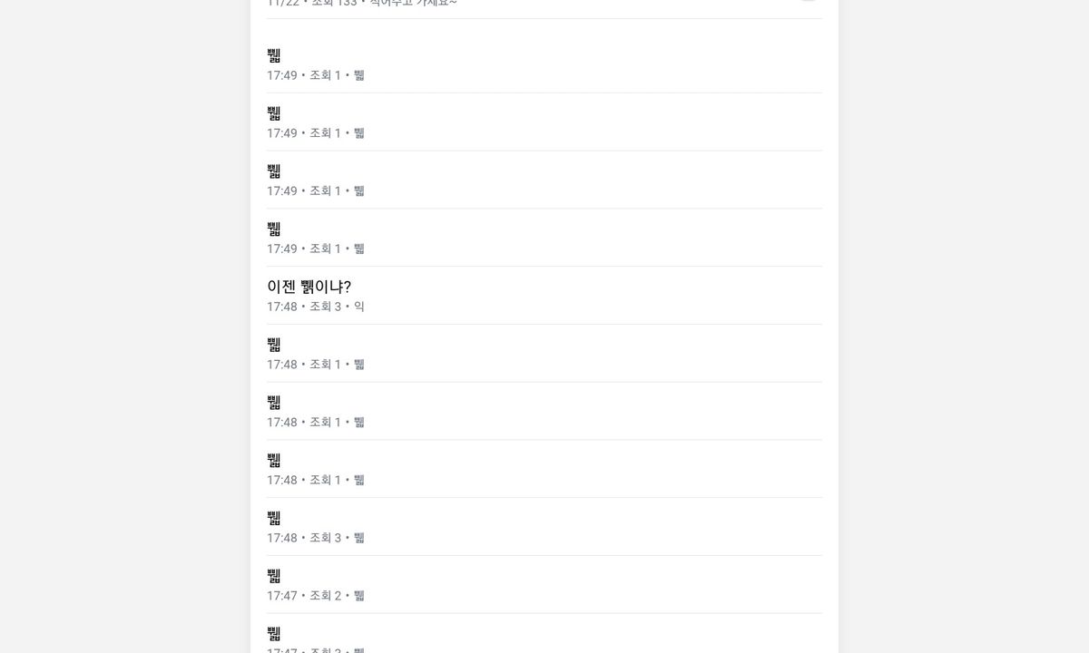
Task: Click the "조회 2" view count on 17:47 post
Action: [325, 596]
